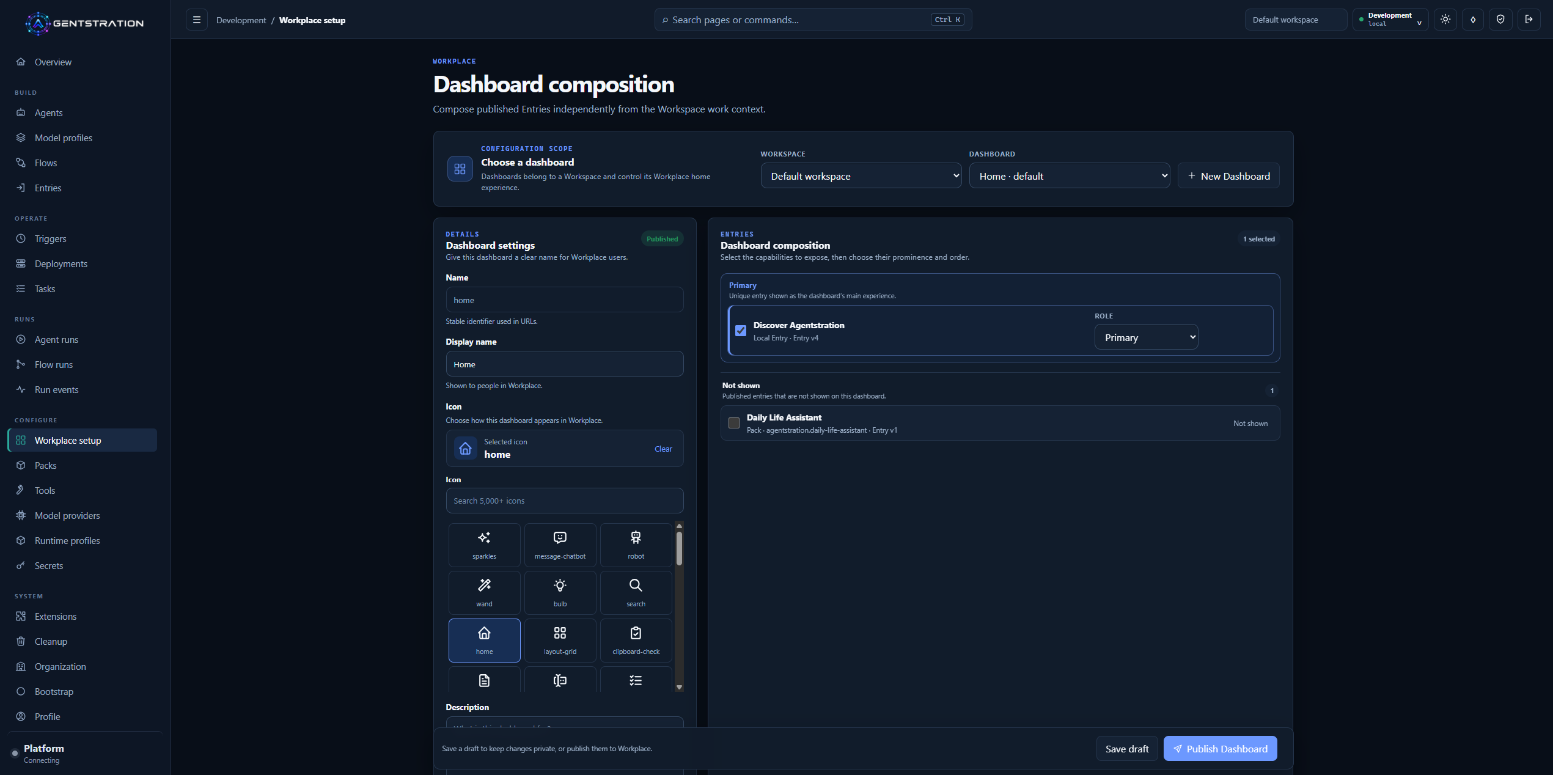Open Entries in sidebar

[82, 188]
